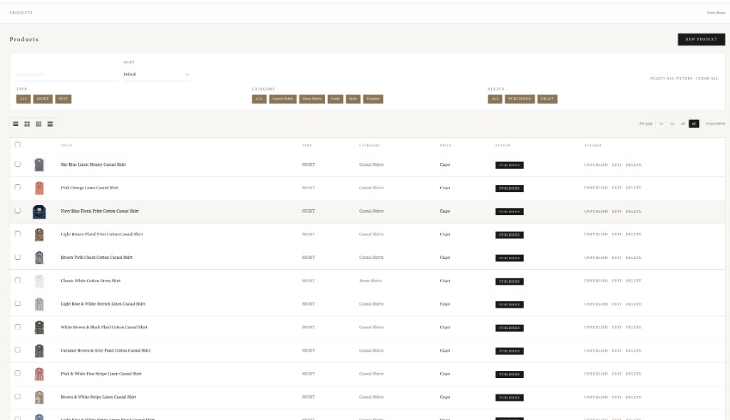This screenshot has width=730, height=420.
Task: Switch to the small dense grid view icon
Action: coord(38,124)
